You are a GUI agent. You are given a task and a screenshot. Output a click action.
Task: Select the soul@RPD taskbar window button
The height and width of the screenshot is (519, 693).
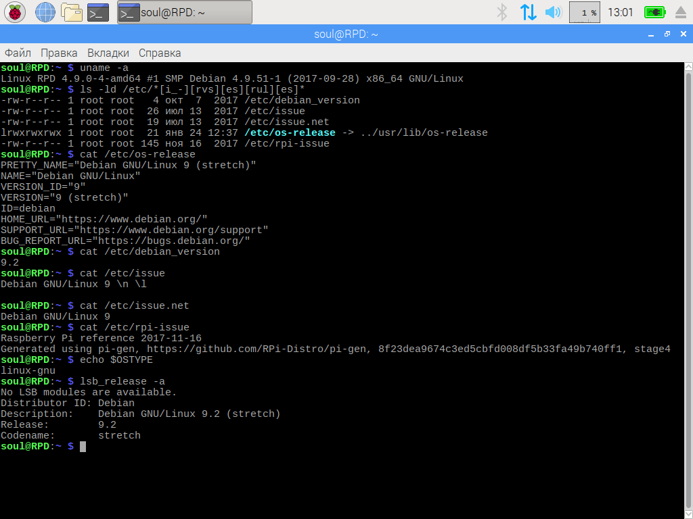coord(185,12)
